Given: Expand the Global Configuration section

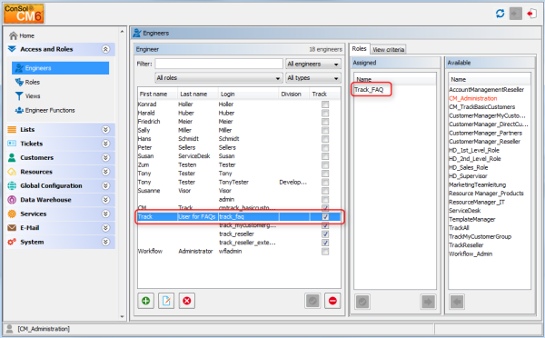Looking at the screenshot, I should tap(105, 185).
